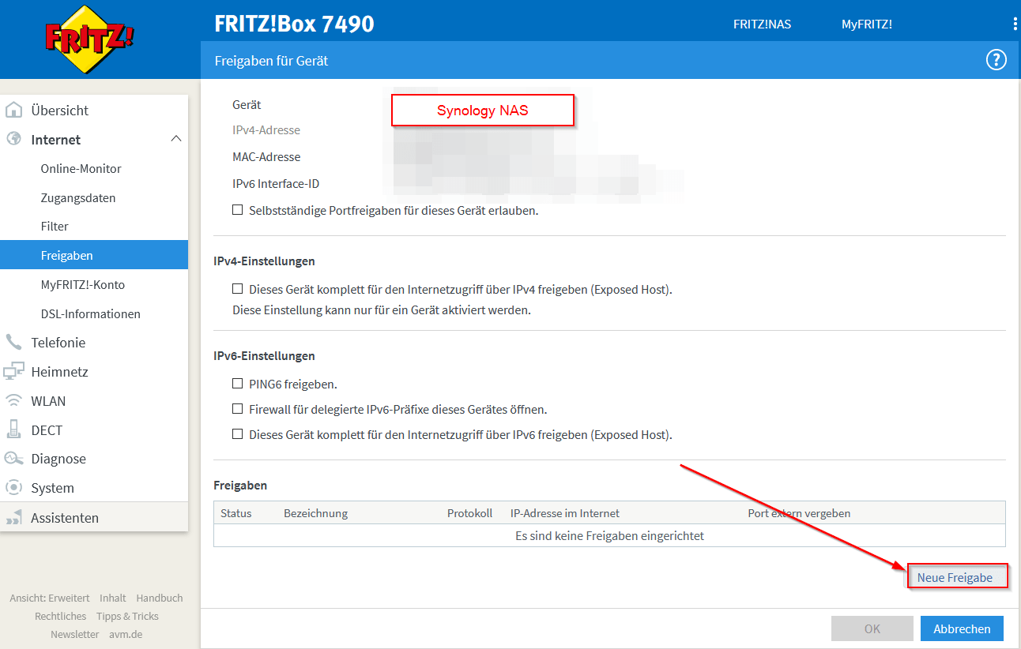Click the Neue Freigabe button
This screenshot has width=1021, height=649.
(x=955, y=578)
